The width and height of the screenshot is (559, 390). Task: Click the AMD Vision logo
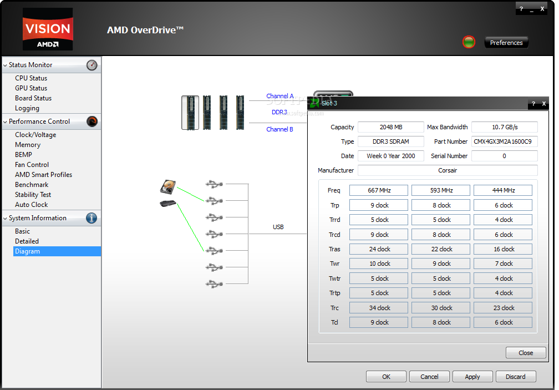48,29
